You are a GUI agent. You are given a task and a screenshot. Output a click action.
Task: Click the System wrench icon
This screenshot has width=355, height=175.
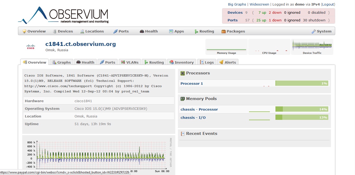314,31
